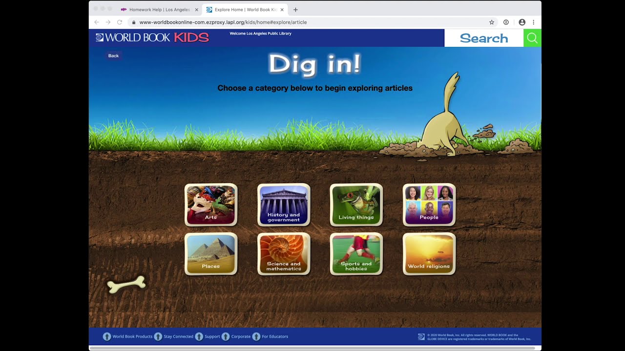
Task: Open the Stay Connected footer link
Action: pyautogui.click(x=178, y=336)
